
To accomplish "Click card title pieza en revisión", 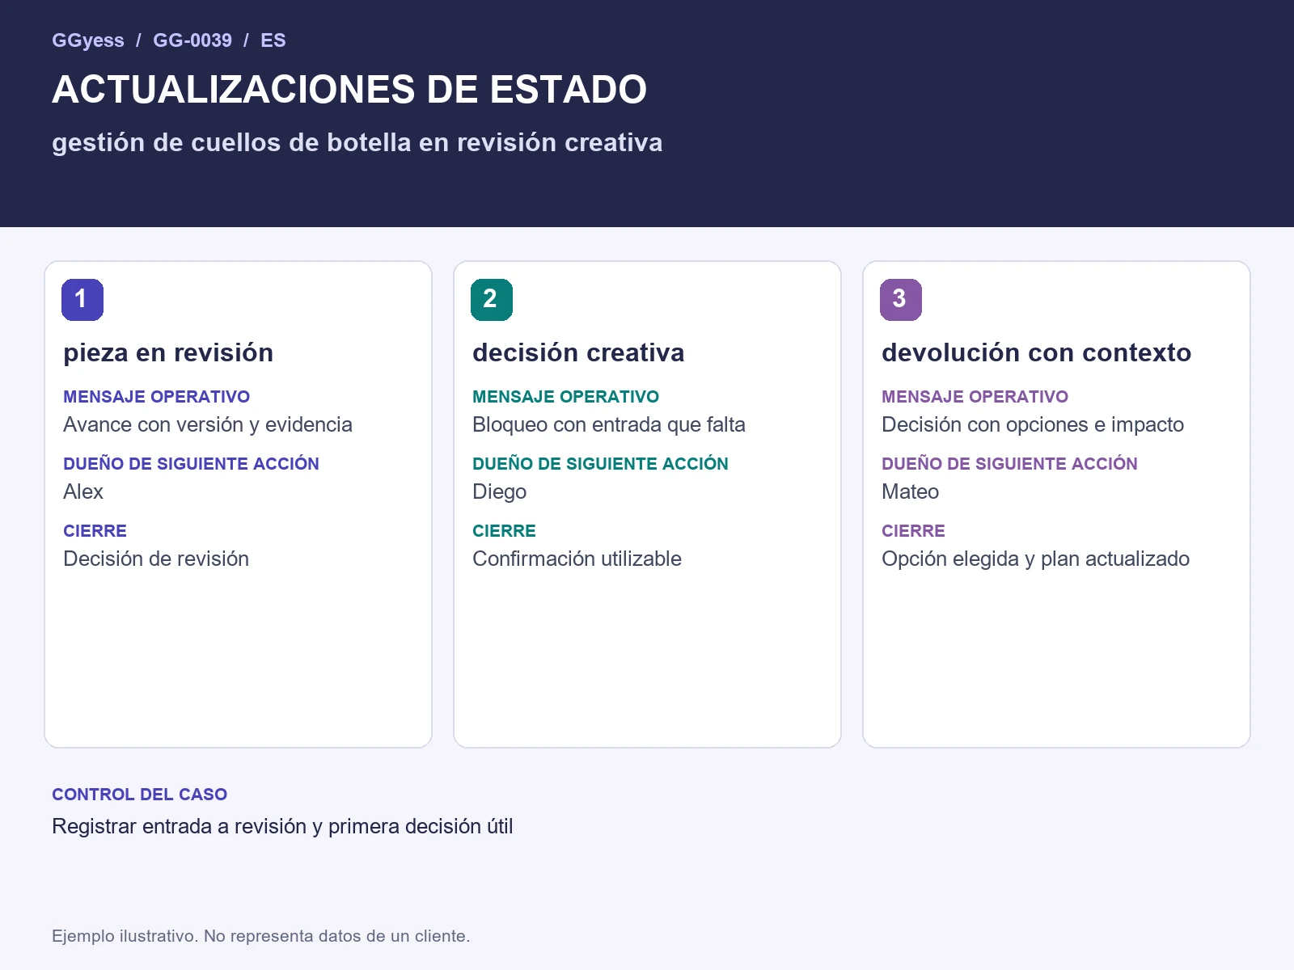I will pos(168,352).
